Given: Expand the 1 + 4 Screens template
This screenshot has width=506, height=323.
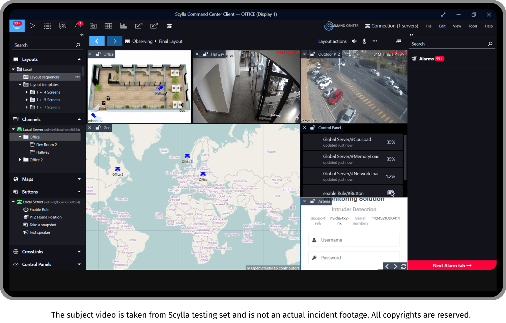Looking at the screenshot, I should click(x=27, y=92).
